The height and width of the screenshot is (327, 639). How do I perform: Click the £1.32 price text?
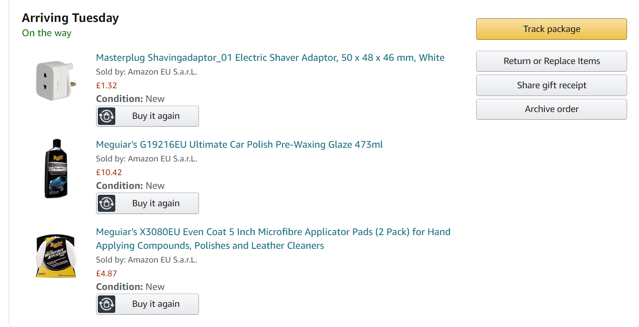[107, 86]
